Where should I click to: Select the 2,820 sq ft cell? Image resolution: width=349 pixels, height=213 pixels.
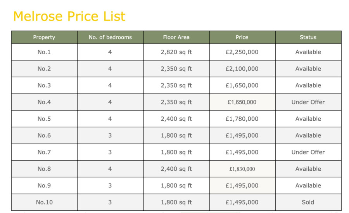176,52
